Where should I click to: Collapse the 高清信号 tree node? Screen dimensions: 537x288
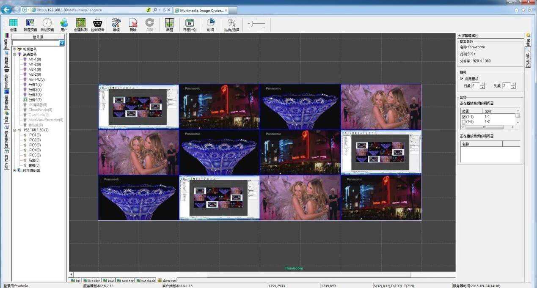click(14, 55)
